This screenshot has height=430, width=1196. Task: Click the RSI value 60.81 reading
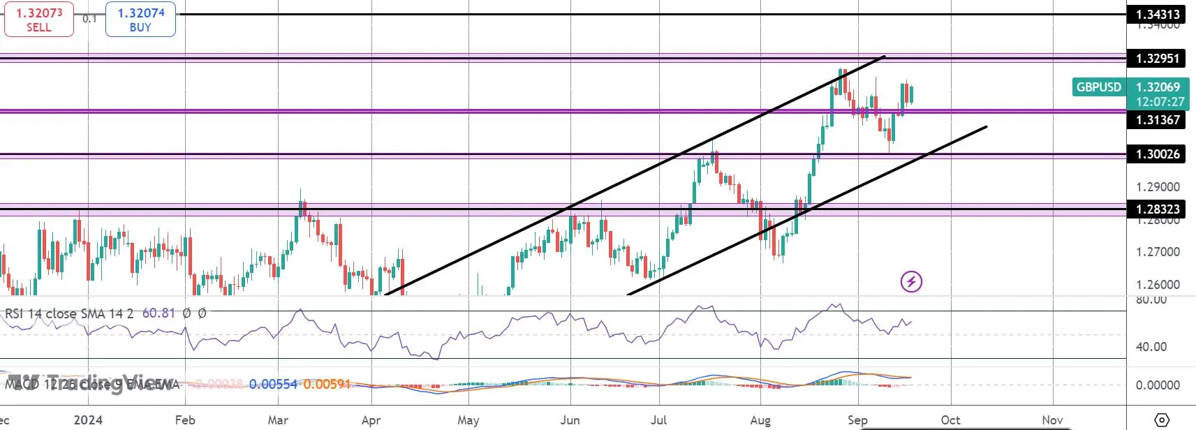[158, 314]
